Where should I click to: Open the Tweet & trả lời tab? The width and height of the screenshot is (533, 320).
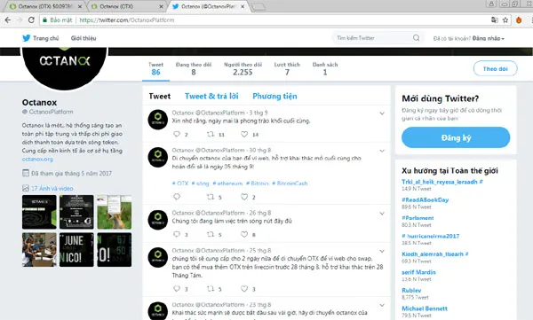click(211, 97)
